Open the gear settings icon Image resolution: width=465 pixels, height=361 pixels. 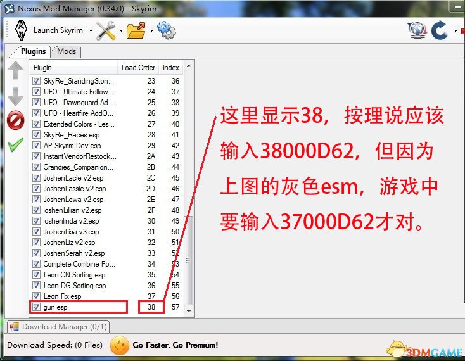167,30
